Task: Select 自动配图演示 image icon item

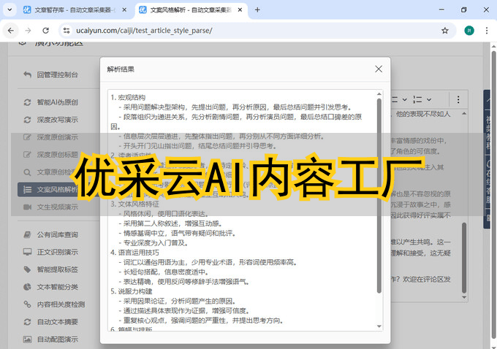Action: [27, 339]
